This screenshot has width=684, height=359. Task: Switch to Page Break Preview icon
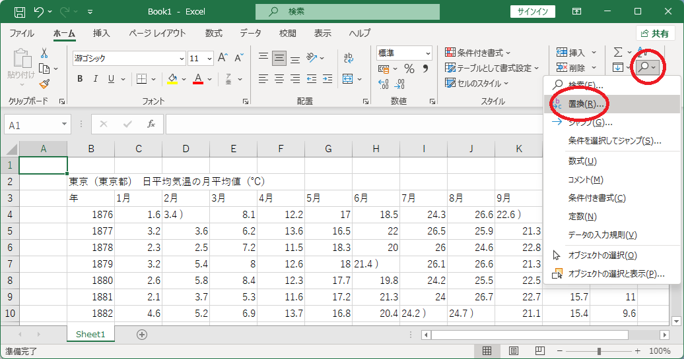tap(539, 350)
